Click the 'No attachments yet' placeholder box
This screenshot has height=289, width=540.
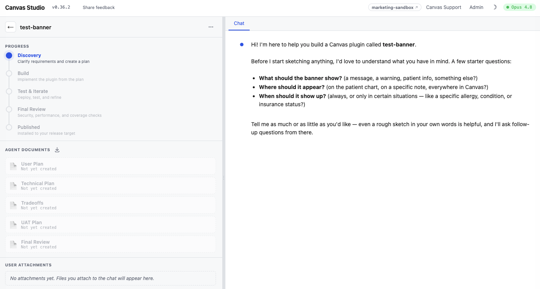110,278
